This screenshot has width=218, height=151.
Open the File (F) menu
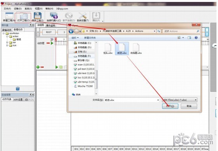click(x=7, y=9)
